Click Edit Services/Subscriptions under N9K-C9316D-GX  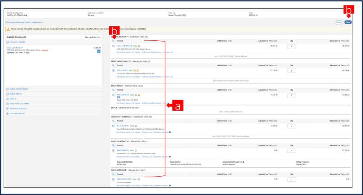(x=152, y=103)
